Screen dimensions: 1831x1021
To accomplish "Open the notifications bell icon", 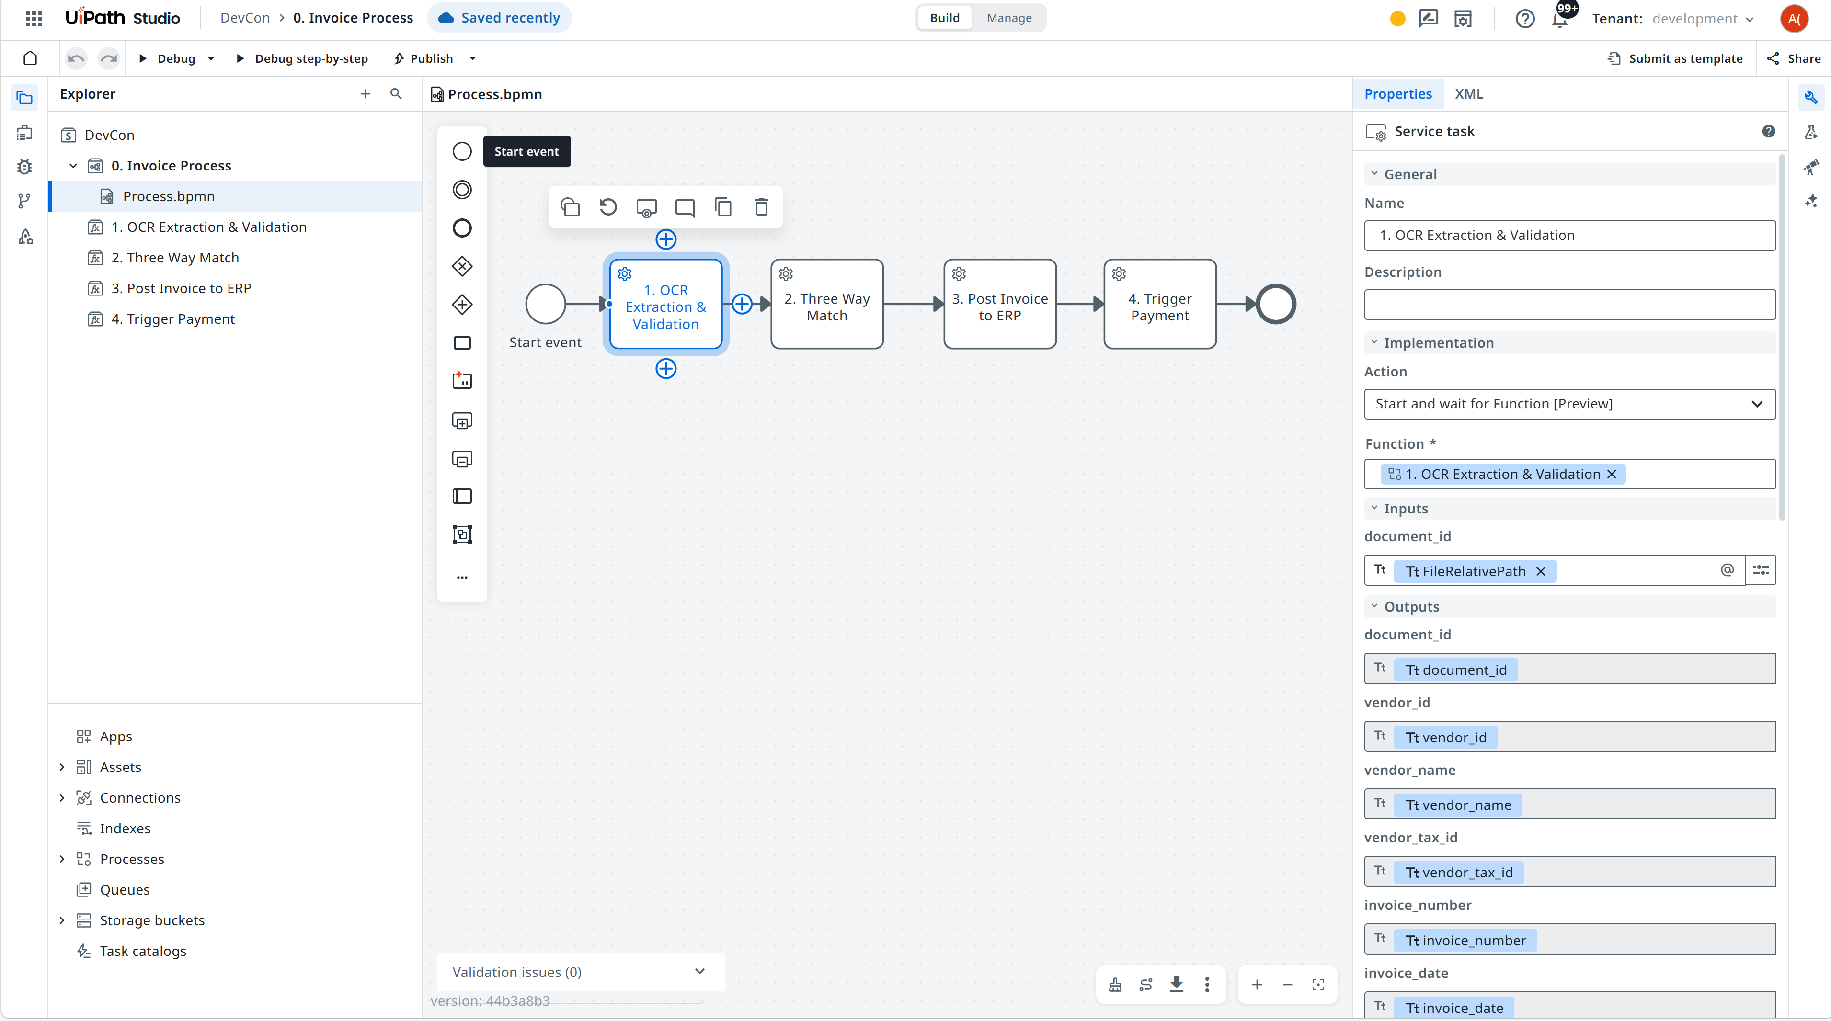I will point(1559,19).
